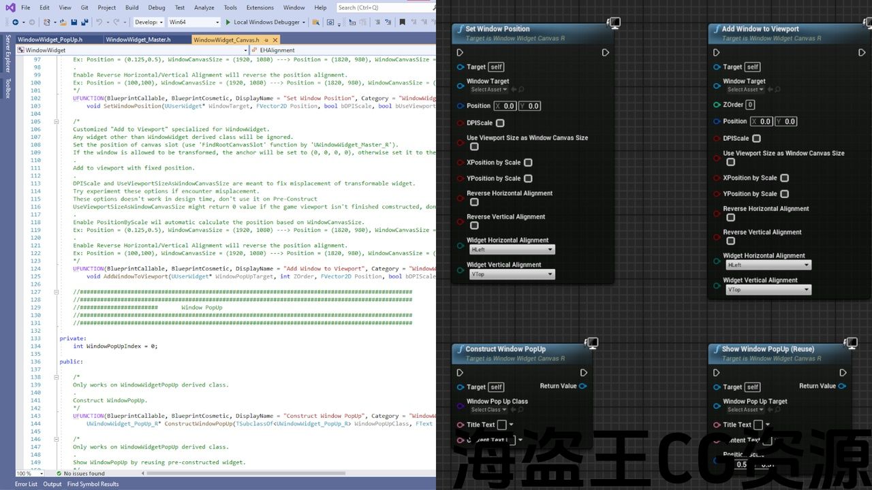This screenshot has height=490, width=872.
Task: Click the Save file icon
Action: click(x=73, y=22)
